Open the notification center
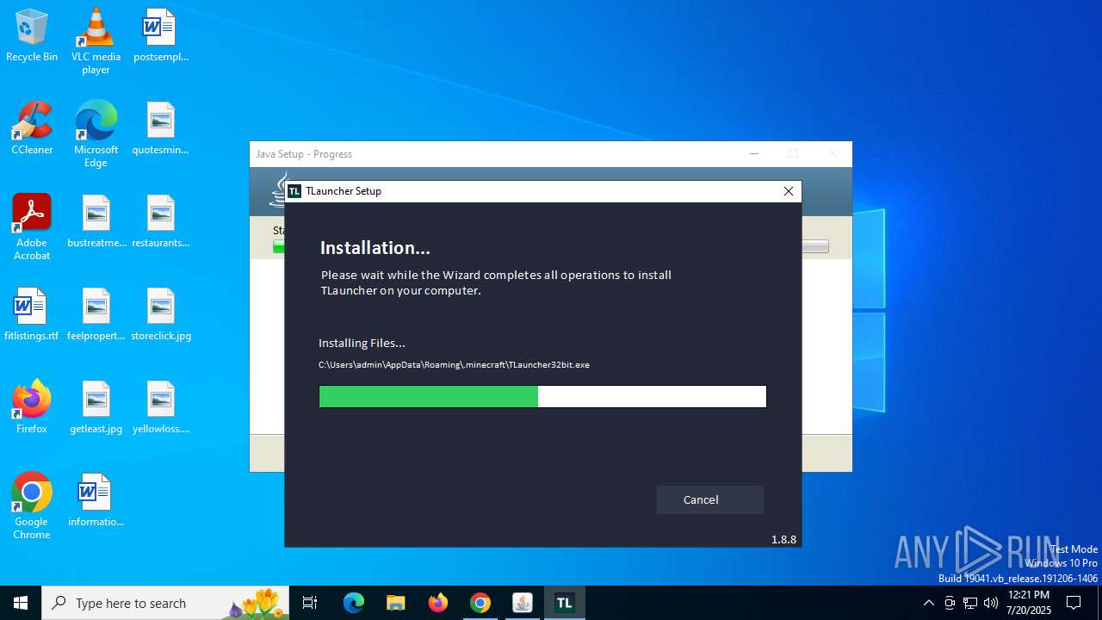 pos(1074,603)
